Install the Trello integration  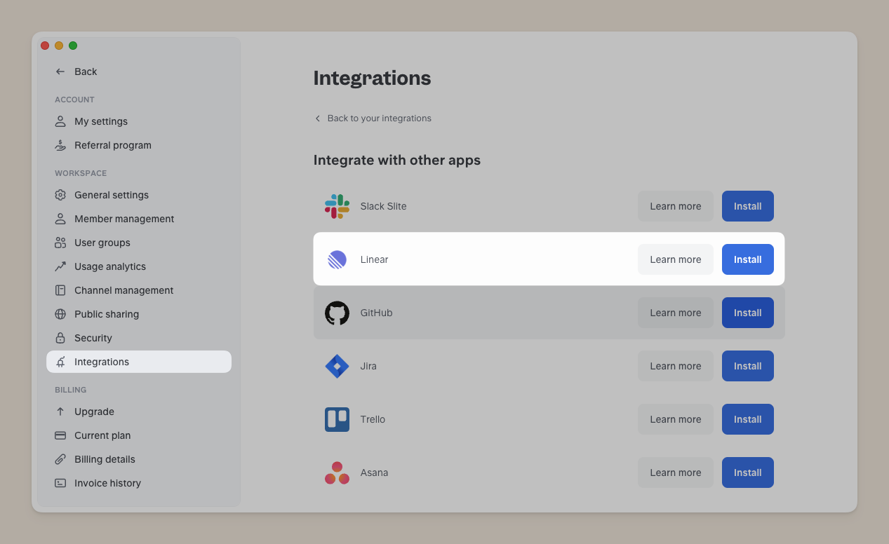(x=748, y=419)
